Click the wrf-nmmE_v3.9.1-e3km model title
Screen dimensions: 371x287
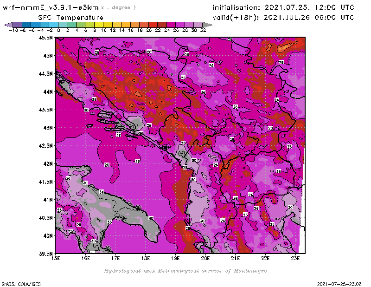pyautogui.click(x=51, y=7)
